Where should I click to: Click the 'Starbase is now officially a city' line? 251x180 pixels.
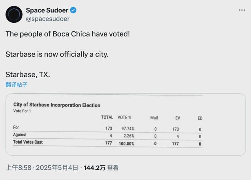tap(57, 54)
